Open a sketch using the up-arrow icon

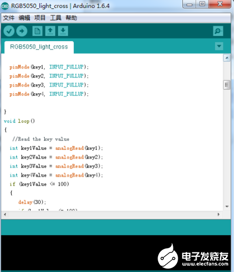50,31
